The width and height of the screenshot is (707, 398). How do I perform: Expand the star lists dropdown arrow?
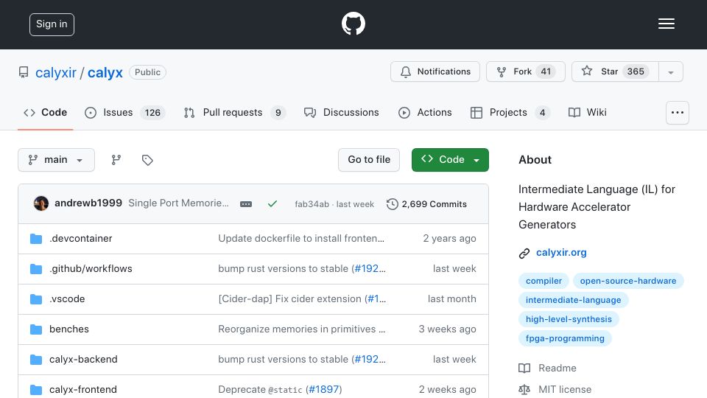(671, 72)
